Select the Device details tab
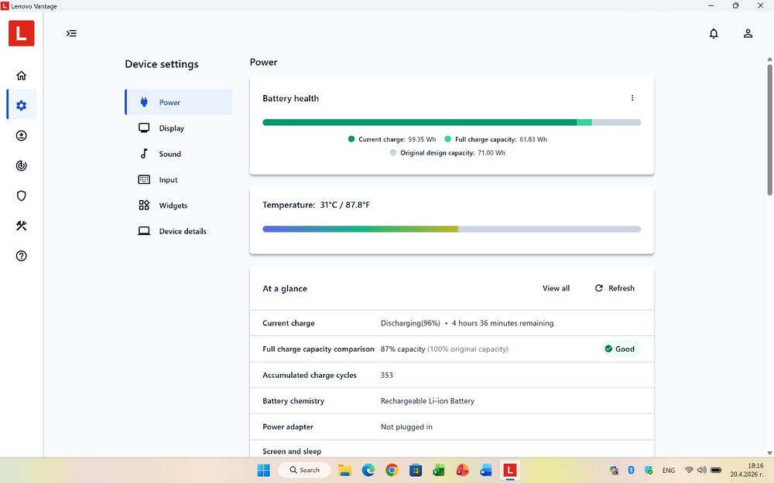Screen dimensions: 774x483 coord(179,231)
